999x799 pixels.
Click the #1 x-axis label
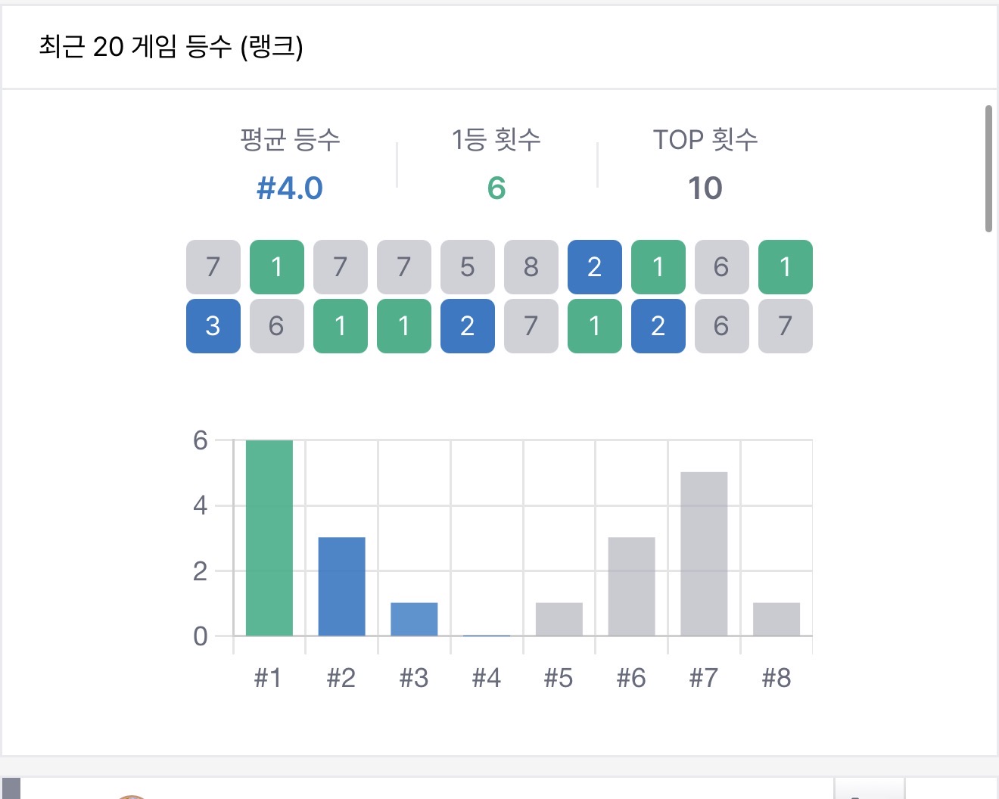click(269, 678)
